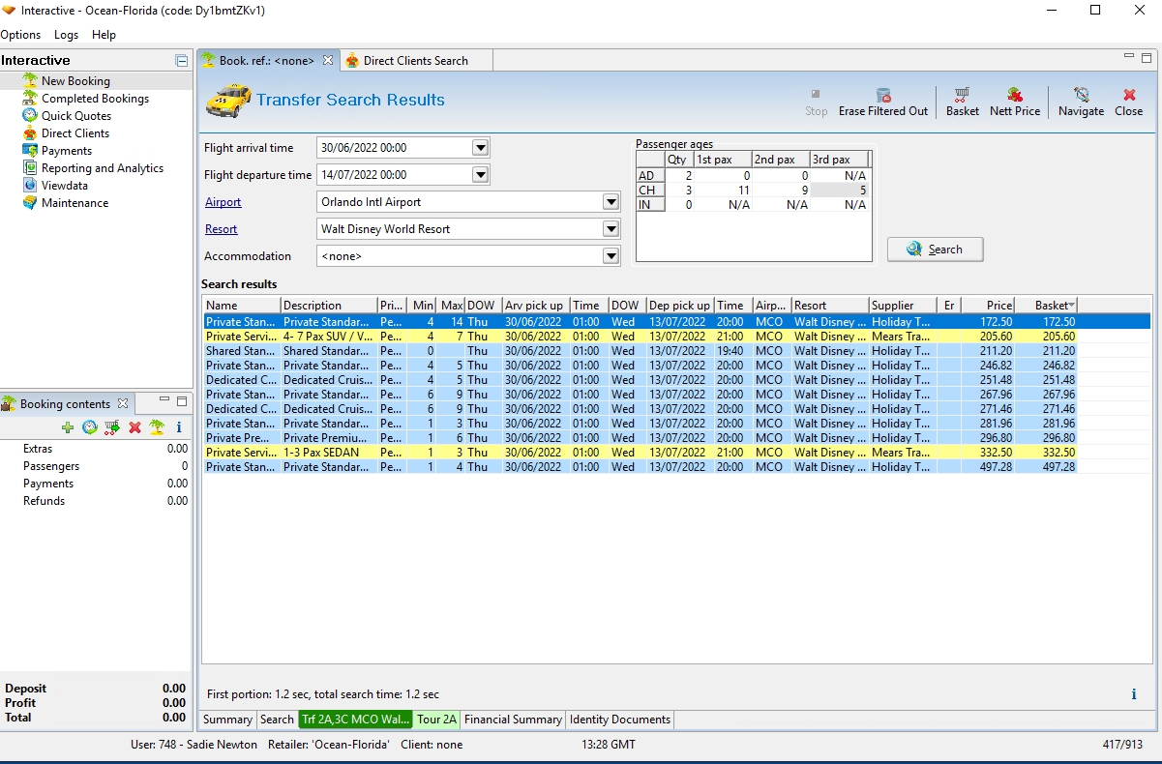The image size is (1162, 764).
Task: Switch to the Financial Summary tab
Action: [513, 720]
